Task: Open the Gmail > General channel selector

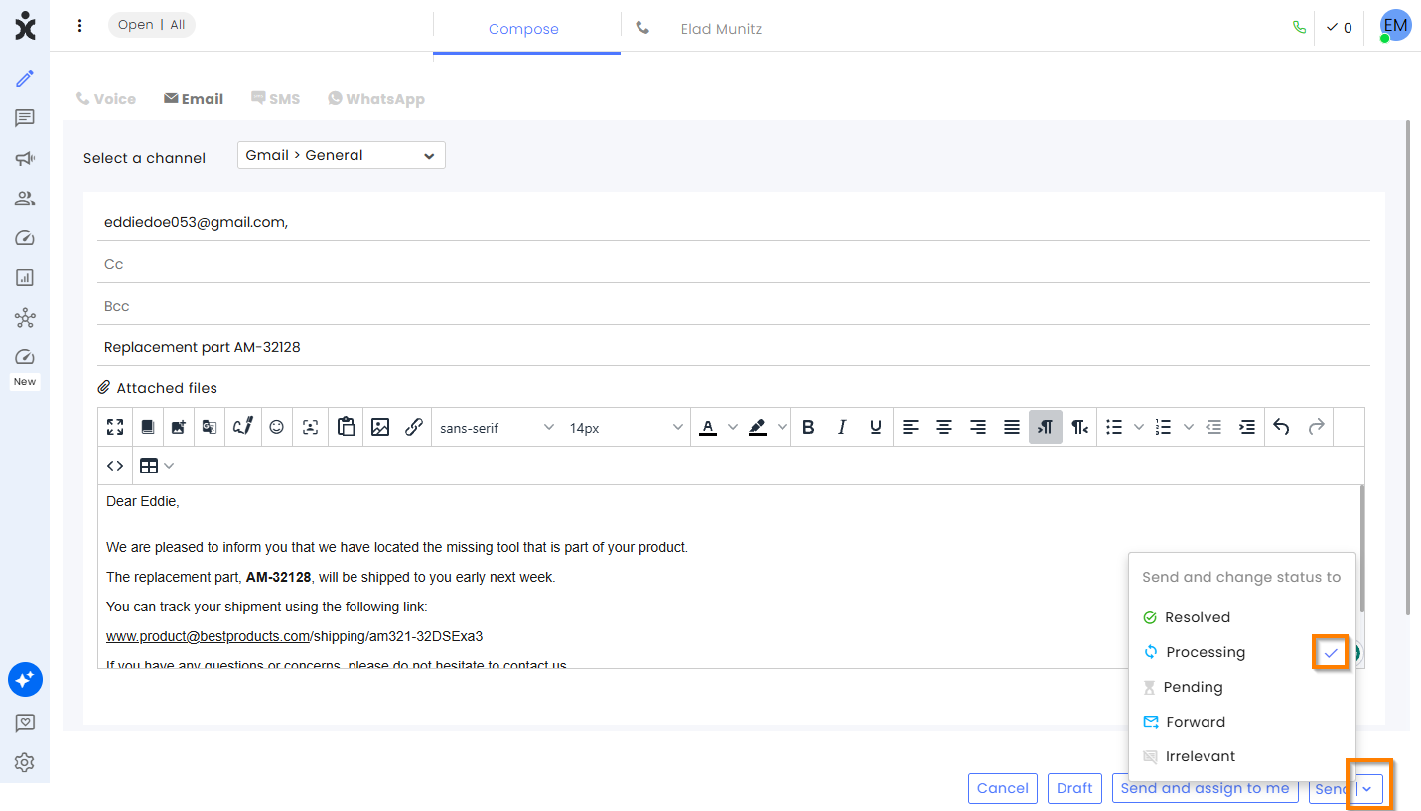Action: pos(341,155)
